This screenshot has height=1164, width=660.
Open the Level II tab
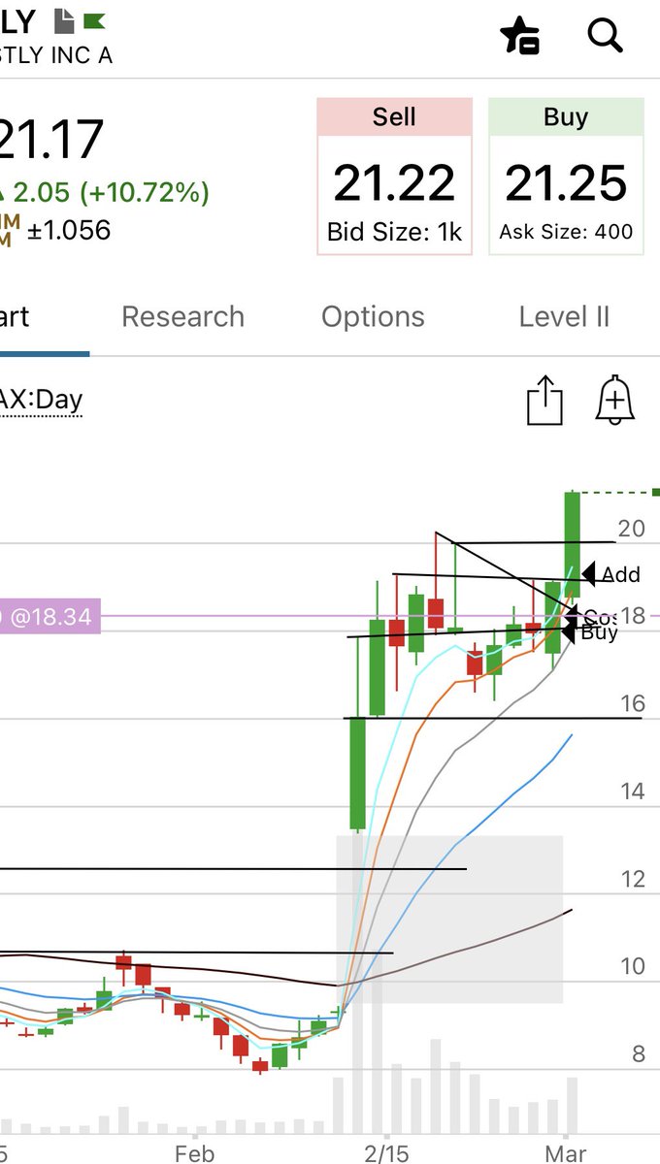click(x=564, y=316)
